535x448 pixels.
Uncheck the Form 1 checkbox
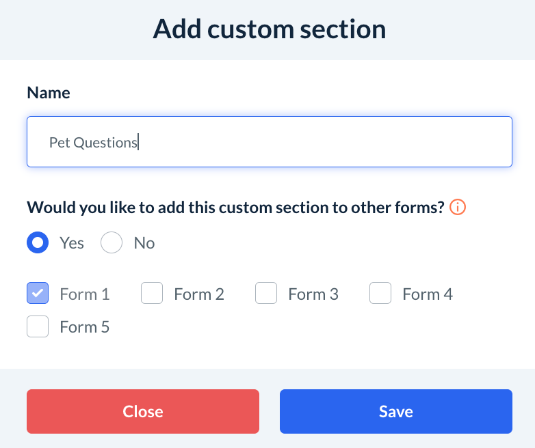pyautogui.click(x=38, y=294)
